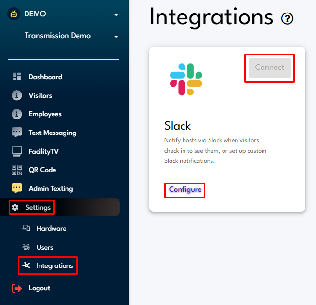The image size is (316, 305).
Task: Click the red Logout arrow icon
Action: 17,288
